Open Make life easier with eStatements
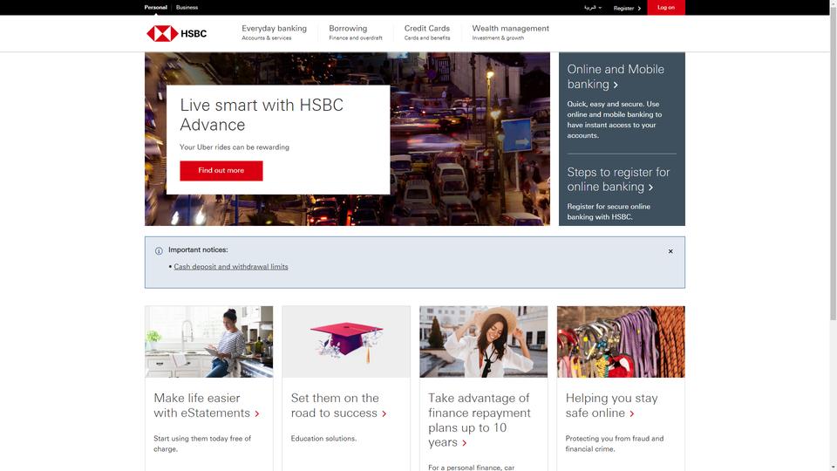 coord(206,406)
